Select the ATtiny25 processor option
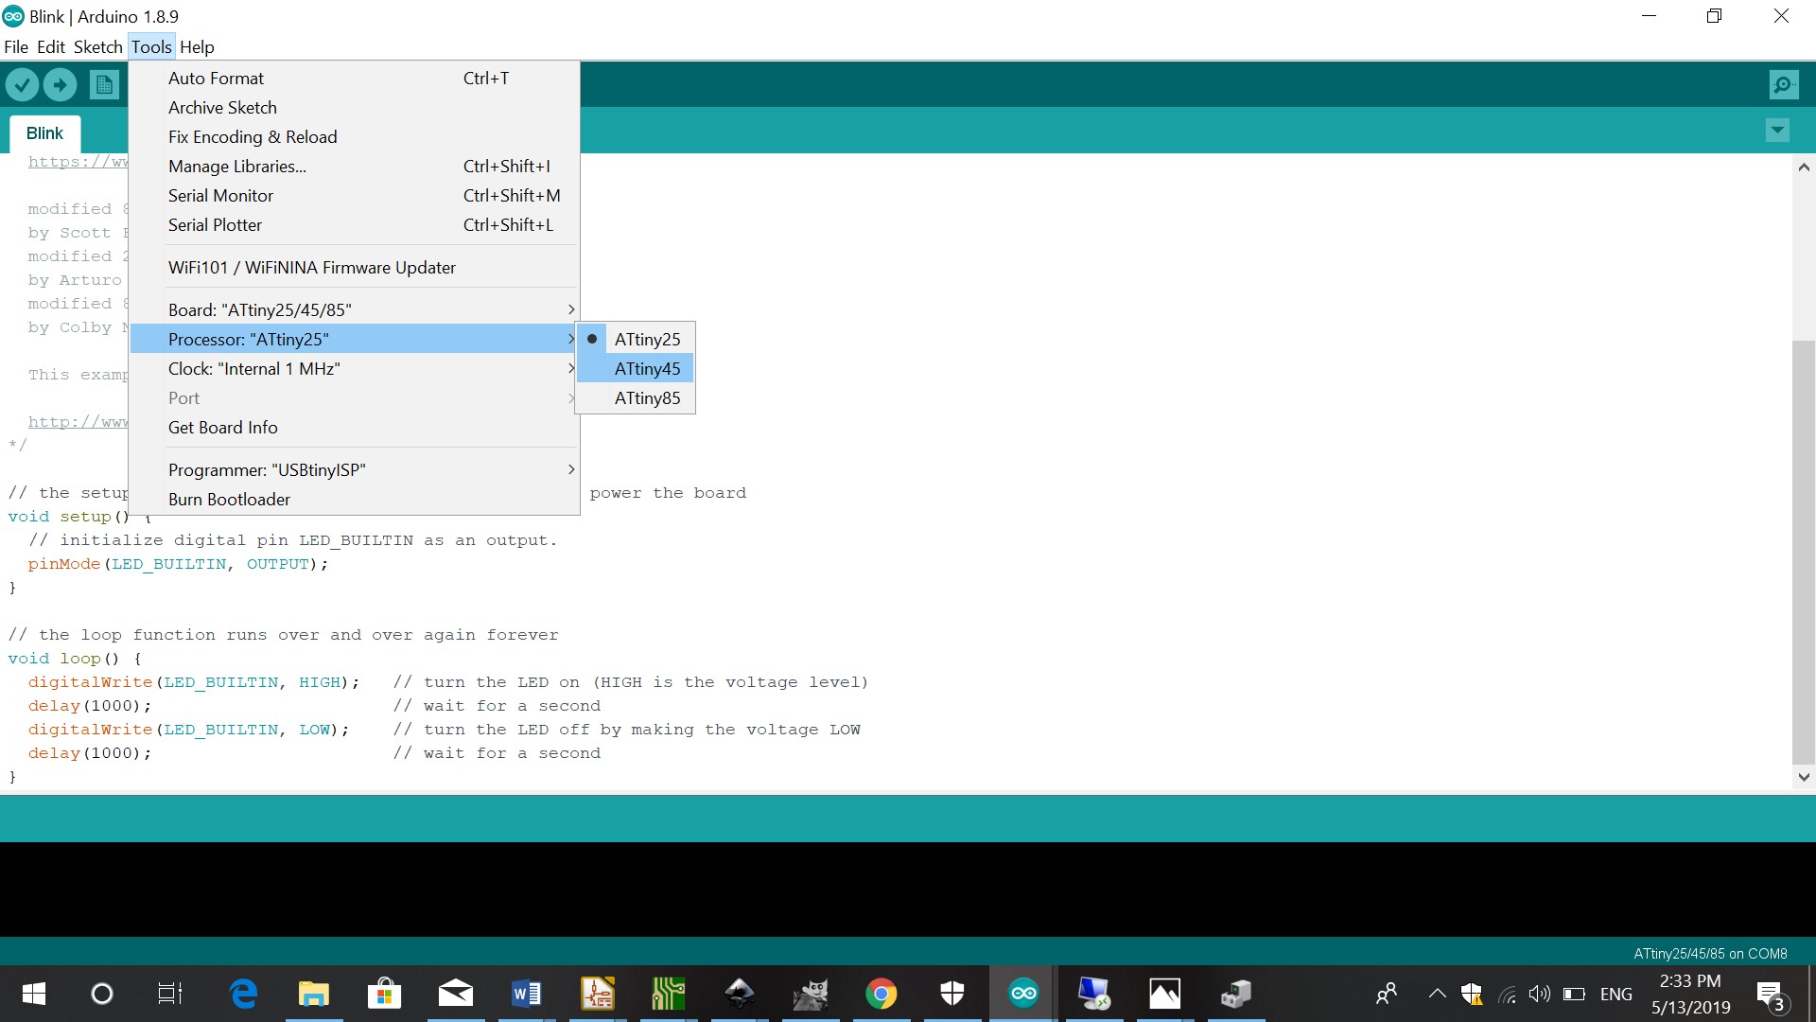1816x1022 pixels. pos(647,339)
